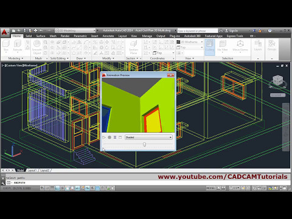Open the Parametric ribbon tab
This screenshot has height=219, width=292.
pyautogui.click(x=80, y=36)
